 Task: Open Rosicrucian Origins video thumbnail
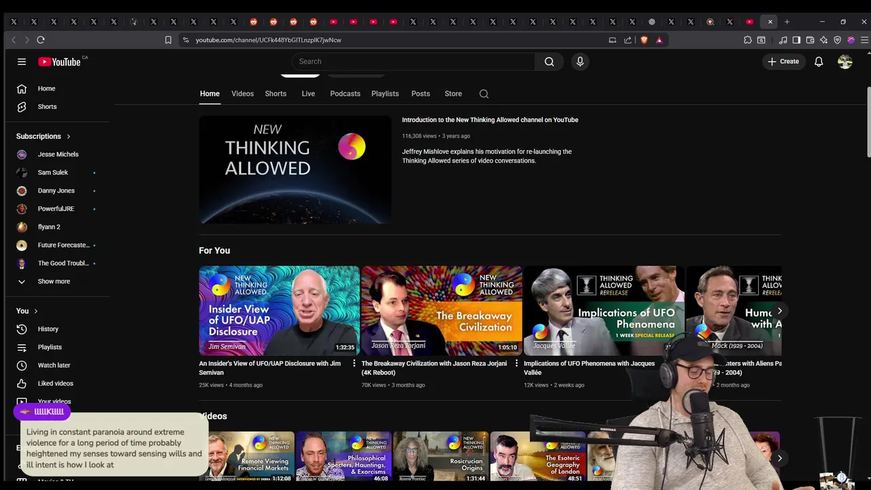click(x=441, y=456)
